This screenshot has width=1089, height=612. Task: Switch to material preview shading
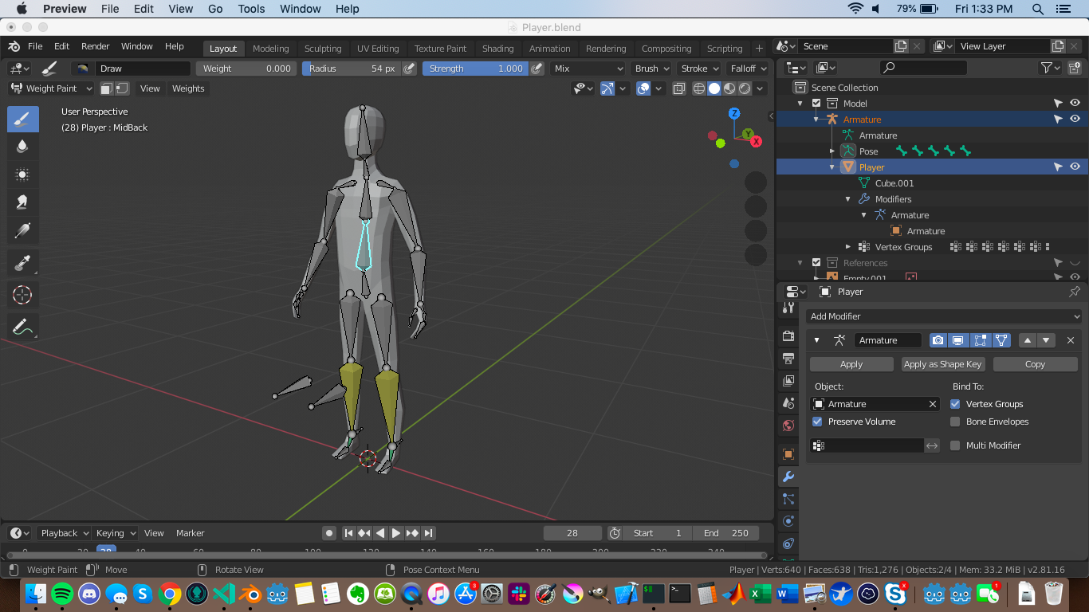coord(729,88)
